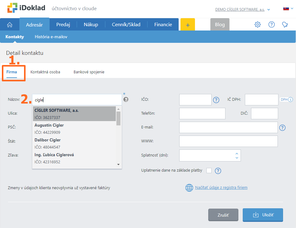Enable Uplatnenie dane na základe platby checkbox
This screenshot has width=296, height=228.
209,170
